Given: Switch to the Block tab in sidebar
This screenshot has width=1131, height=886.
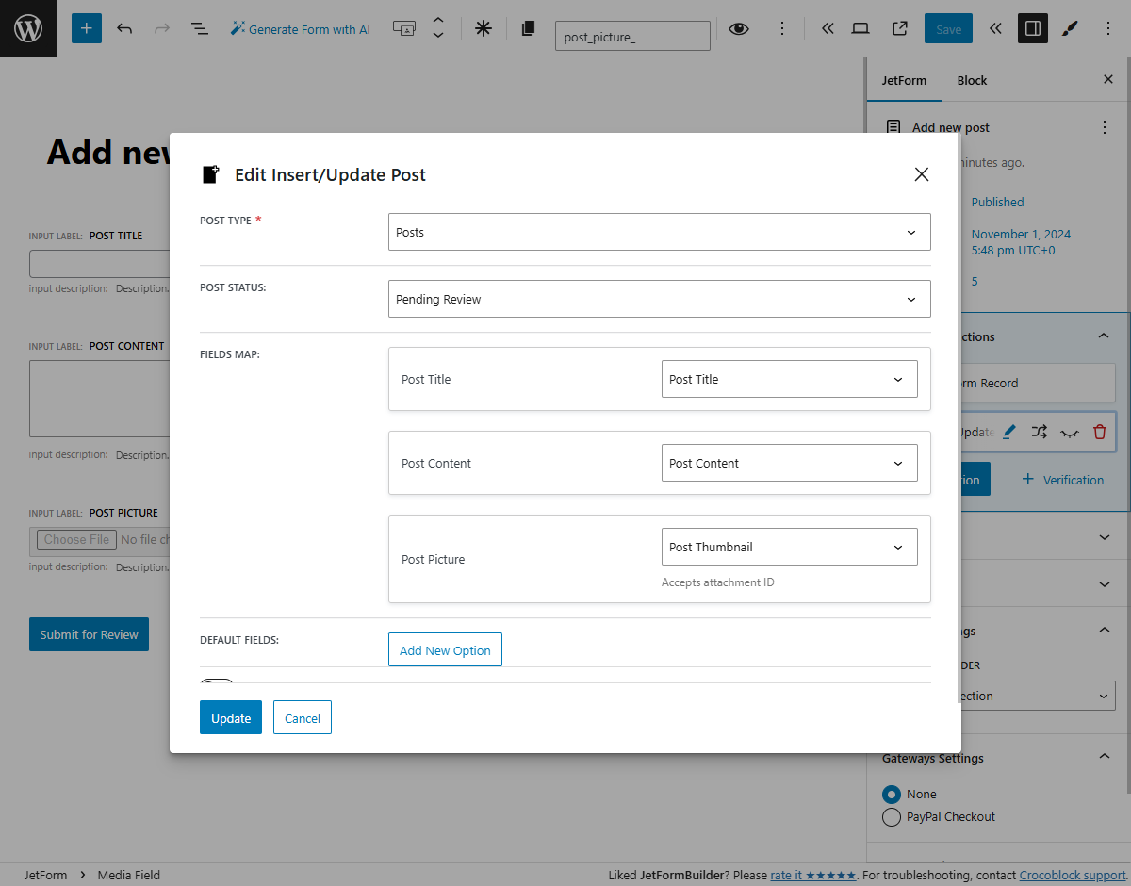Looking at the screenshot, I should [x=972, y=80].
